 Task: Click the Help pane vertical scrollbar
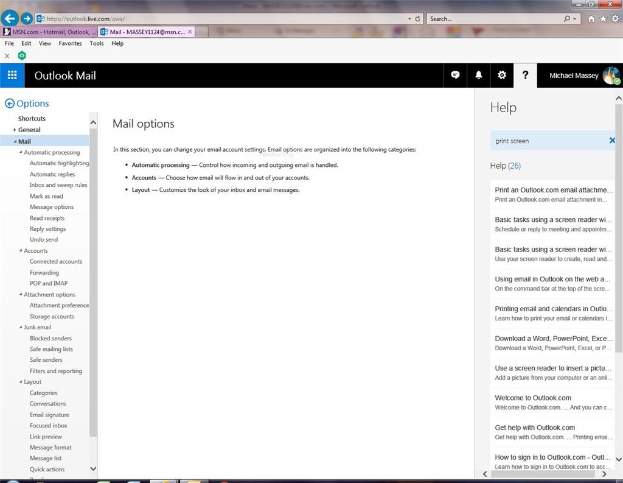click(619, 229)
